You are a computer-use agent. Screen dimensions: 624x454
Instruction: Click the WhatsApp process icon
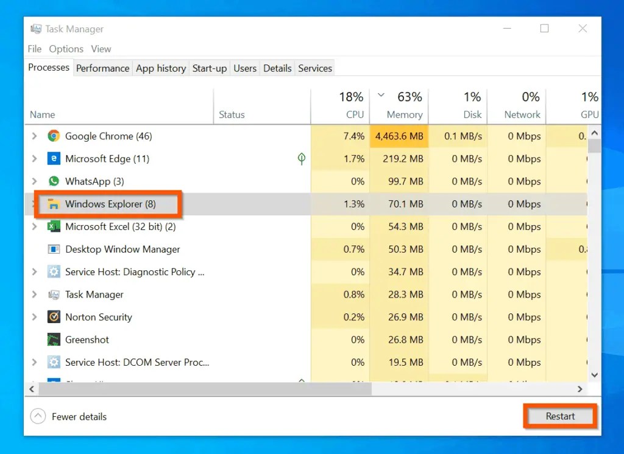click(54, 181)
